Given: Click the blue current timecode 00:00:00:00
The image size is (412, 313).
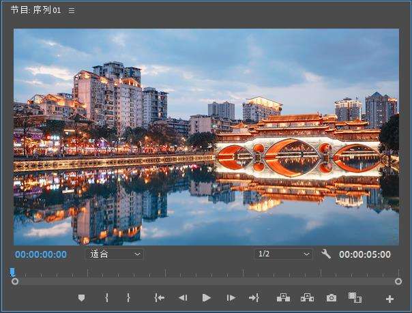Looking at the screenshot, I should (x=41, y=254).
